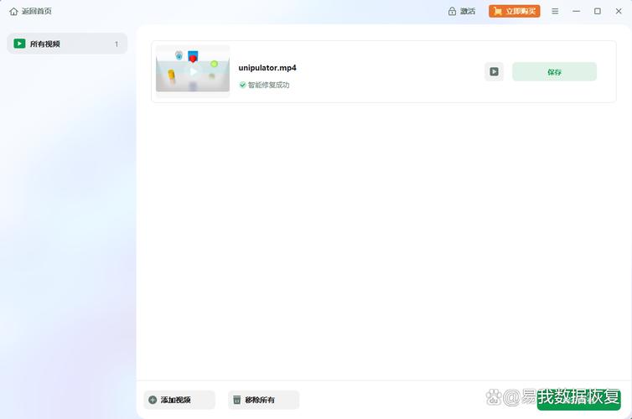
Task: Click the orange 立即购买 button
Action: click(515, 12)
